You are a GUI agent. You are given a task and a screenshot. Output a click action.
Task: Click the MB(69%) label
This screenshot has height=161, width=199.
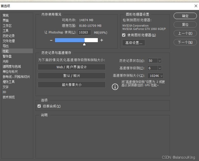pyautogui.click(x=100, y=33)
